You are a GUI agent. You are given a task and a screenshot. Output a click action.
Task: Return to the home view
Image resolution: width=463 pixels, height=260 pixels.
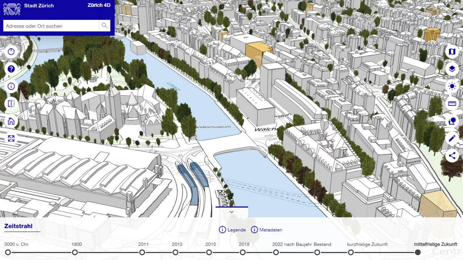(x=11, y=121)
